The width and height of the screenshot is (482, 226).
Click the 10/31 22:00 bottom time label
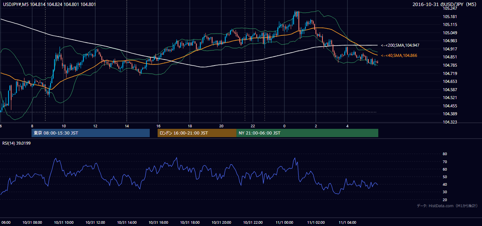pos(253,223)
